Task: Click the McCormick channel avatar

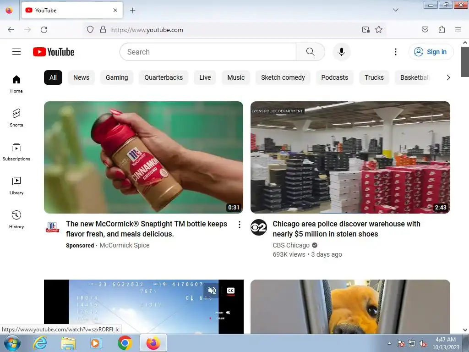Action: point(52,227)
